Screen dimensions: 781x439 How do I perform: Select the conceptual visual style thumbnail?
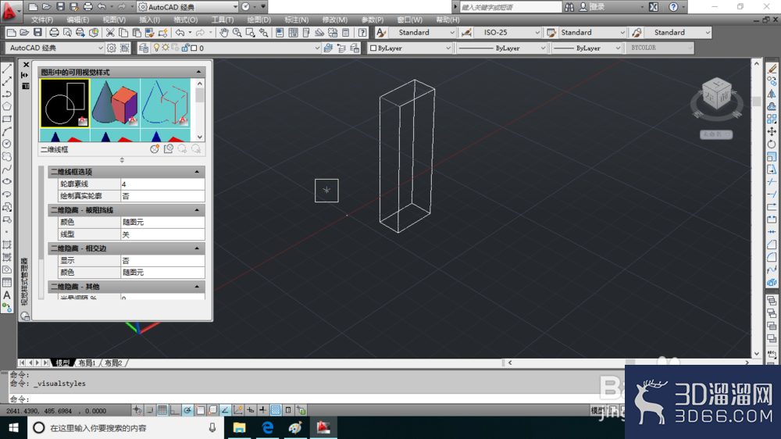pyautogui.click(x=115, y=102)
